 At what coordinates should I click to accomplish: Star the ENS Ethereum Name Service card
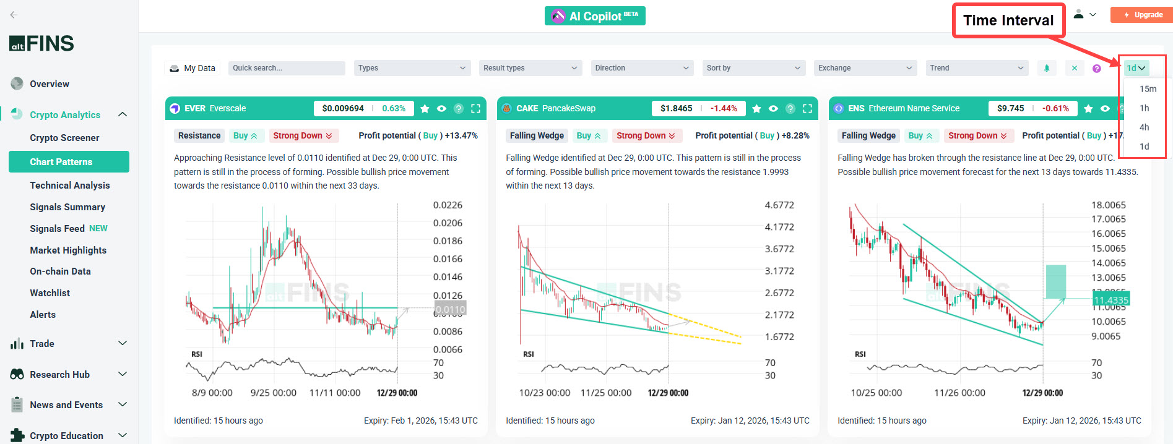pos(1088,108)
